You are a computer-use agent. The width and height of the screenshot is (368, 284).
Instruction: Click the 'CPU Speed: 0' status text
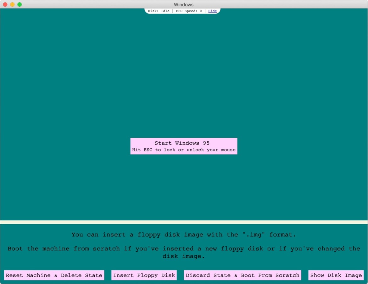point(189,11)
